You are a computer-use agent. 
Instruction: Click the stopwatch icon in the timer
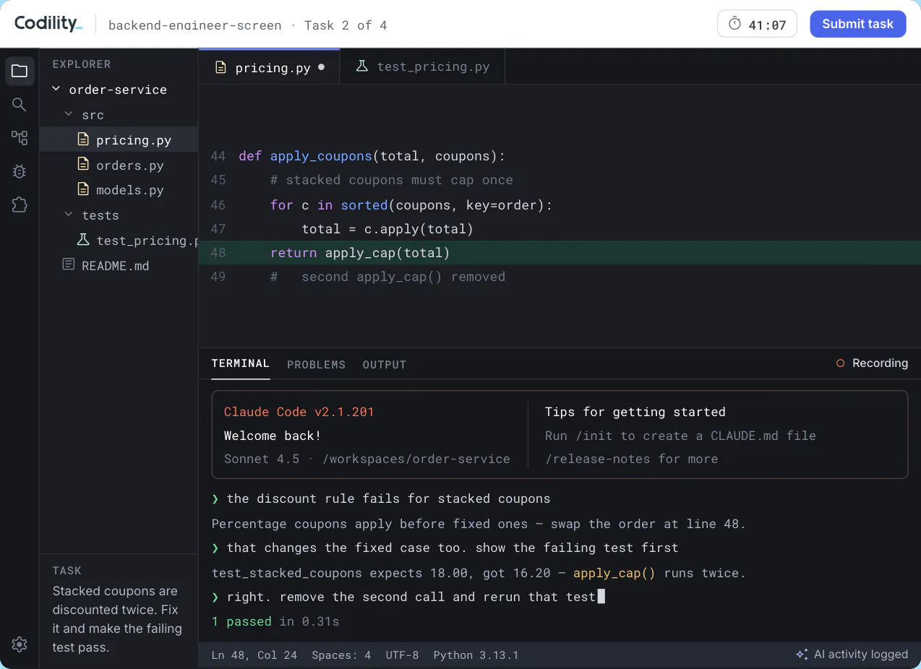tap(734, 24)
